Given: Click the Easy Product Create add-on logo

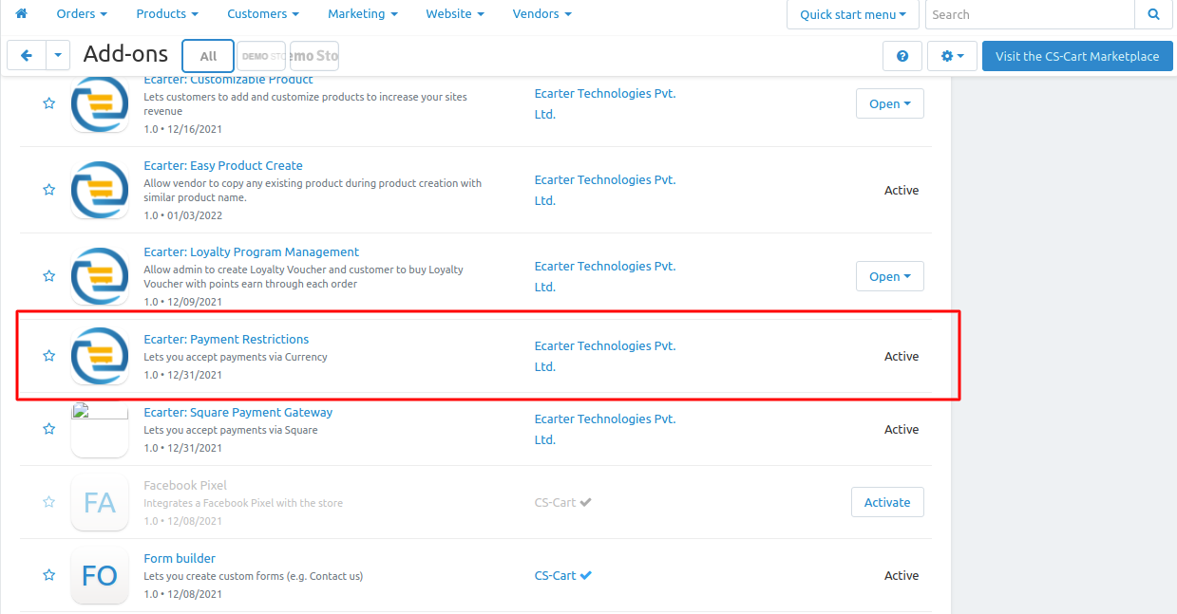Looking at the screenshot, I should (x=100, y=190).
